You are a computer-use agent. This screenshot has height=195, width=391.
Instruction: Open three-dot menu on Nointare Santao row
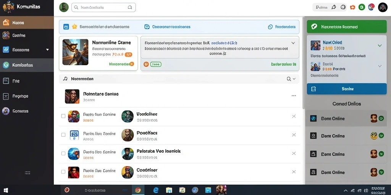[x=294, y=96]
